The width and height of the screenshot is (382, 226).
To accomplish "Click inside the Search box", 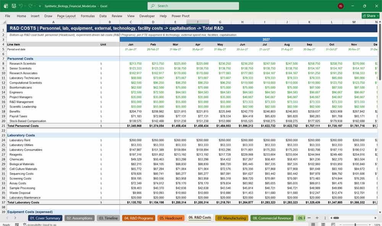I will 193,6.
